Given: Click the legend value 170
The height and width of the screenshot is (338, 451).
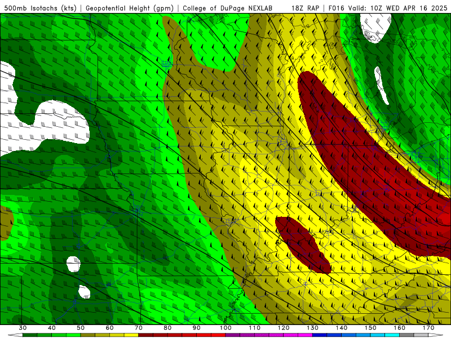Looking at the screenshot, I should pyautogui.click(x=428, y=328).
